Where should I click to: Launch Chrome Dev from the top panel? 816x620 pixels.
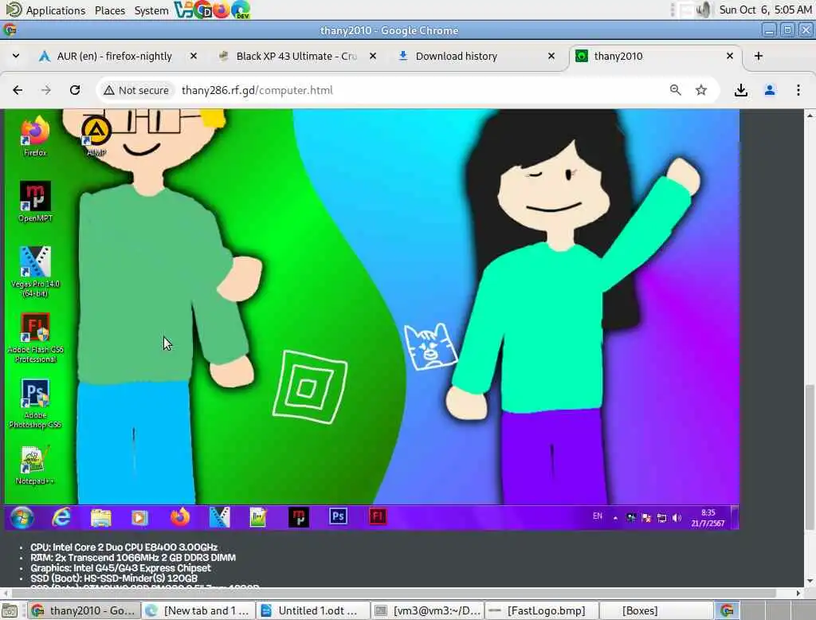point(241,10)
